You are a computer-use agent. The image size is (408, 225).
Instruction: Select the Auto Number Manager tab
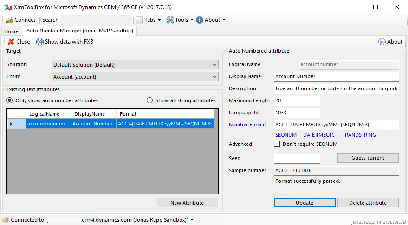pyautogui.click(x=79, y=31)
